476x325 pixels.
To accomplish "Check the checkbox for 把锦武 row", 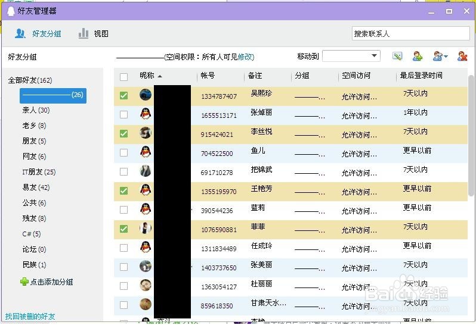I will [x=123, y=172].
